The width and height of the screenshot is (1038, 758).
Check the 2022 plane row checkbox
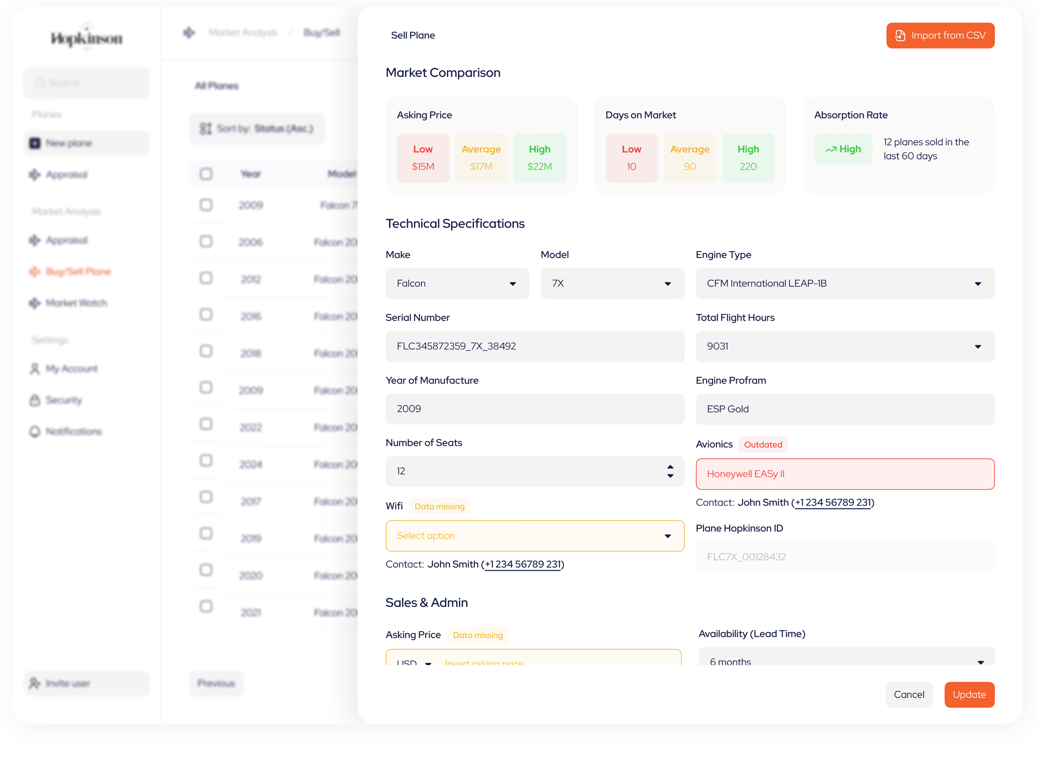click(206, 424)
